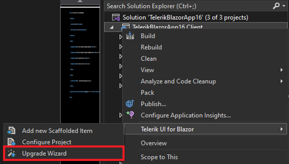The image size is (289, 164).
Task: Click the Build icon in context menu
Action: click(x=130, y=35)
